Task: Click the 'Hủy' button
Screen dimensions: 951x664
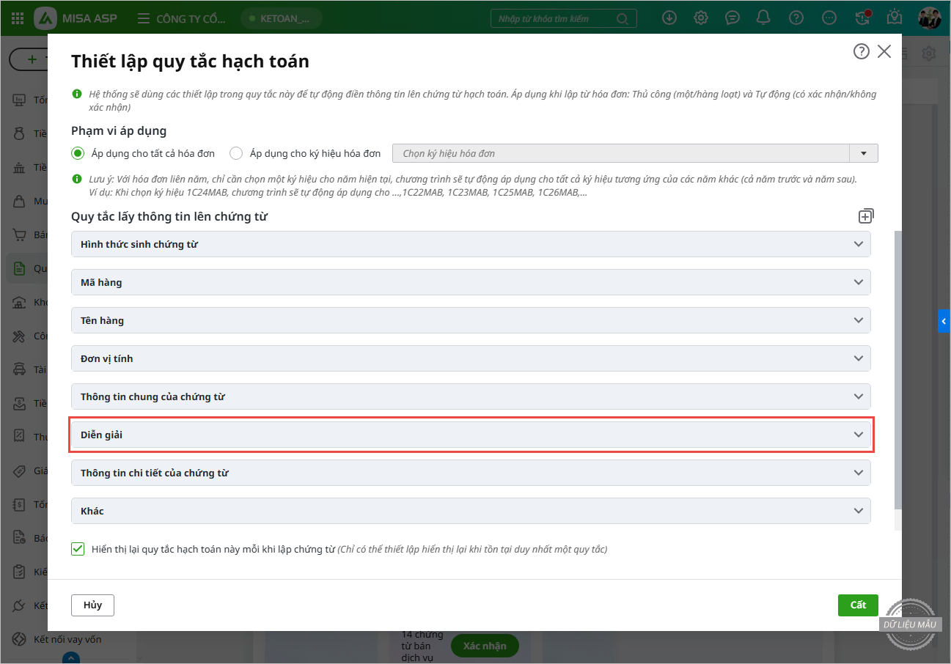Action: tap(92, 605)
